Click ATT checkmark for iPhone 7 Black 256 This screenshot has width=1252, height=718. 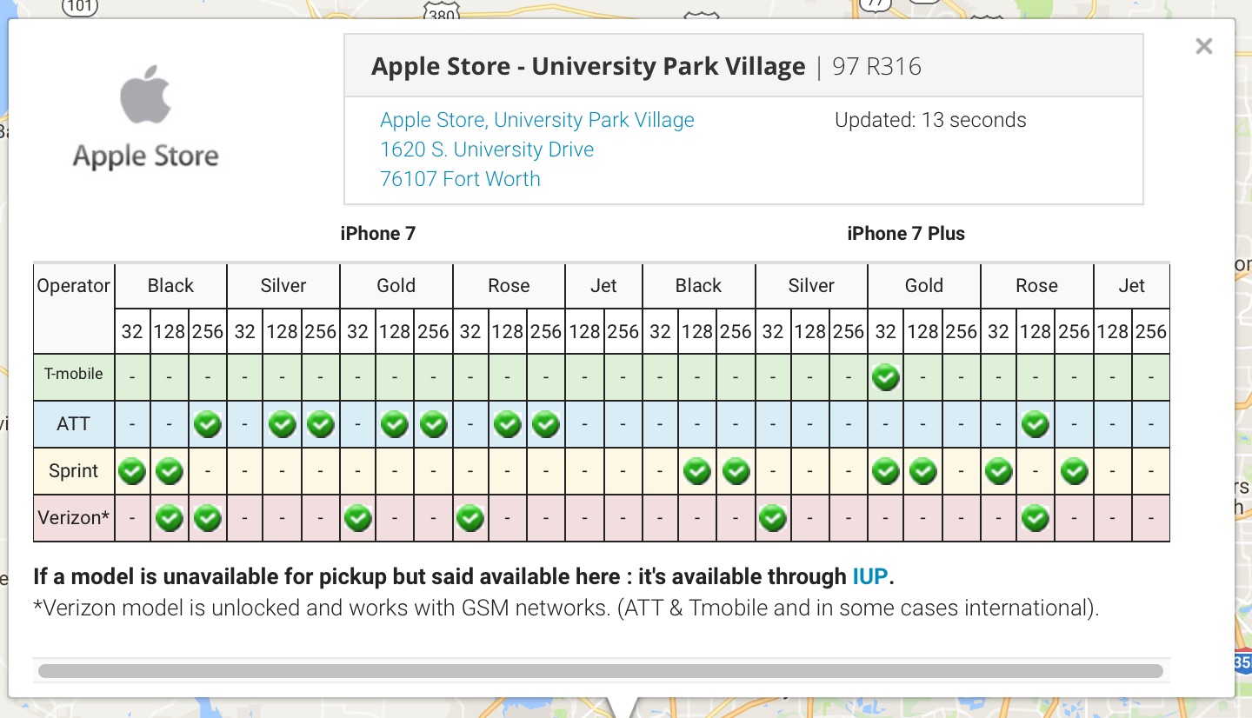[x=208, y=425]
